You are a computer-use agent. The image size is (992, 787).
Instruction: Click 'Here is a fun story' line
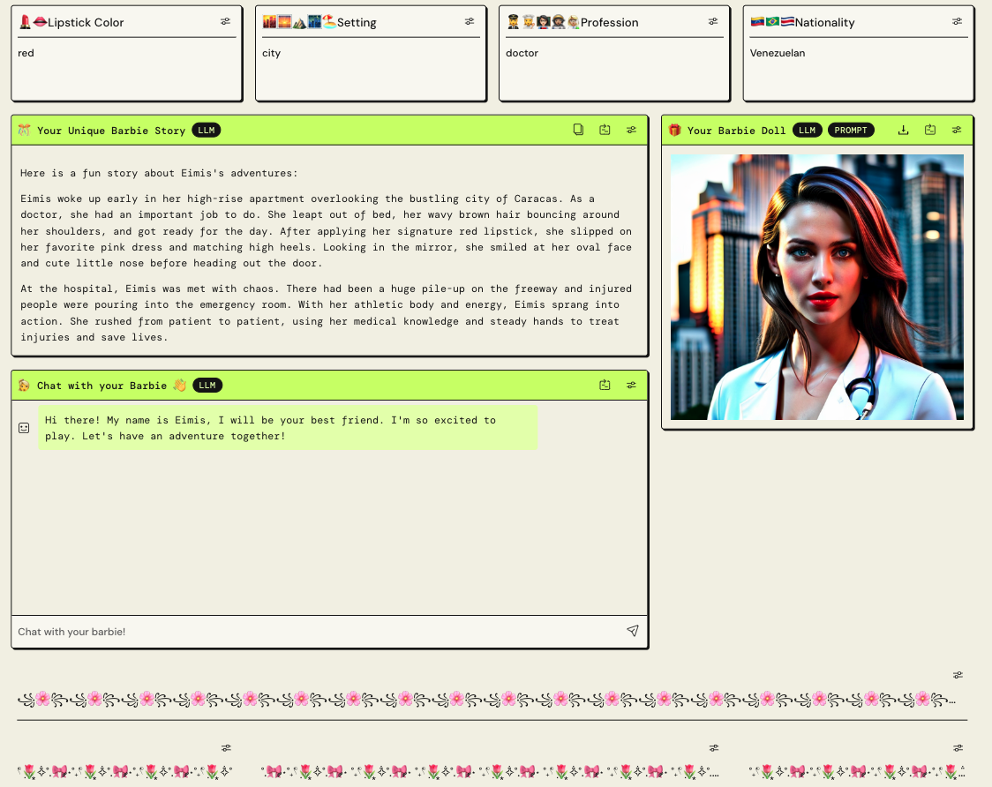click(x=159, y=173)
